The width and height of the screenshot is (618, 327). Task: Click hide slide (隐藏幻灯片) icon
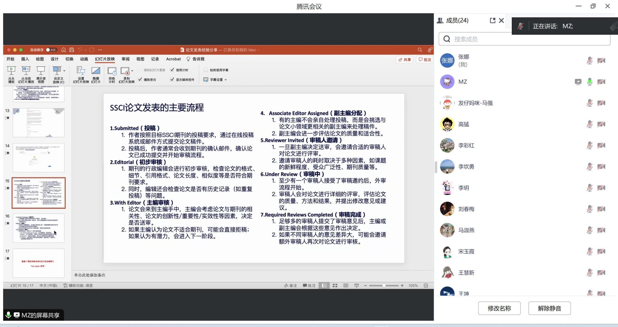click(96, 74)
